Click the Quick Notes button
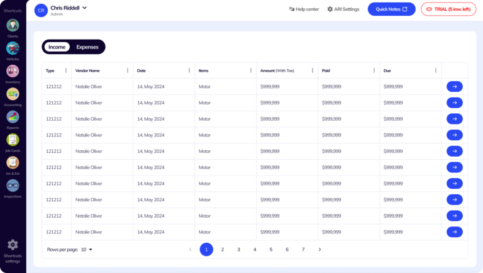The image size is (483, 273). (x=391, y=9)
